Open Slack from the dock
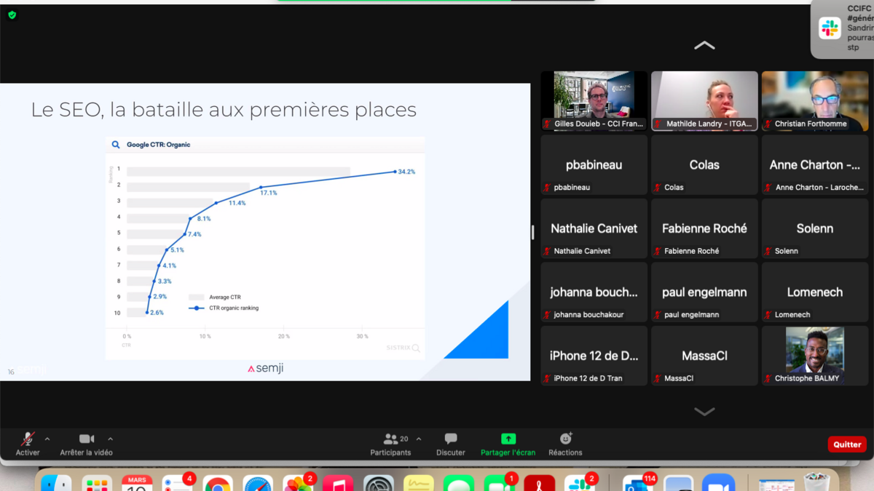The height and width of the screenshot is (491, 874). click(580, 484)
